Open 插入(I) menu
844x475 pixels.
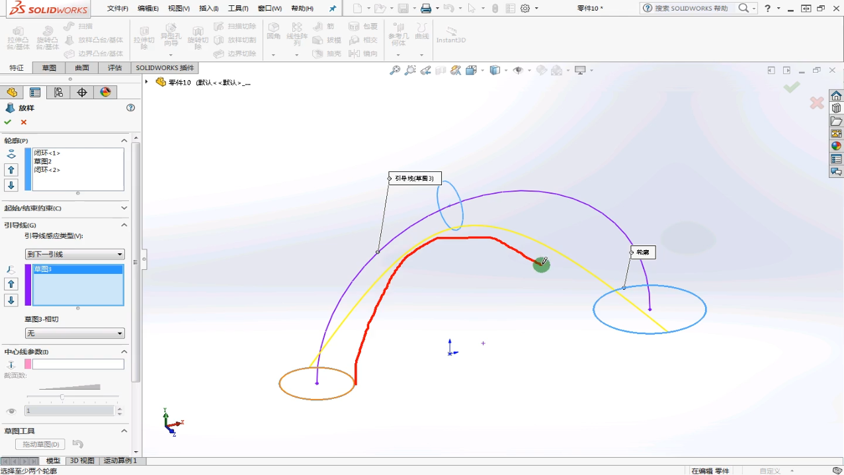(209, 9)
